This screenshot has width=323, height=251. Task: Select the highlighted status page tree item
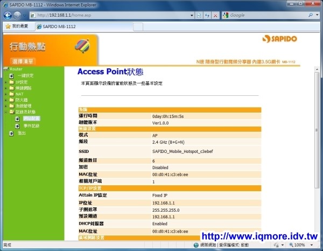pos(32,118)
